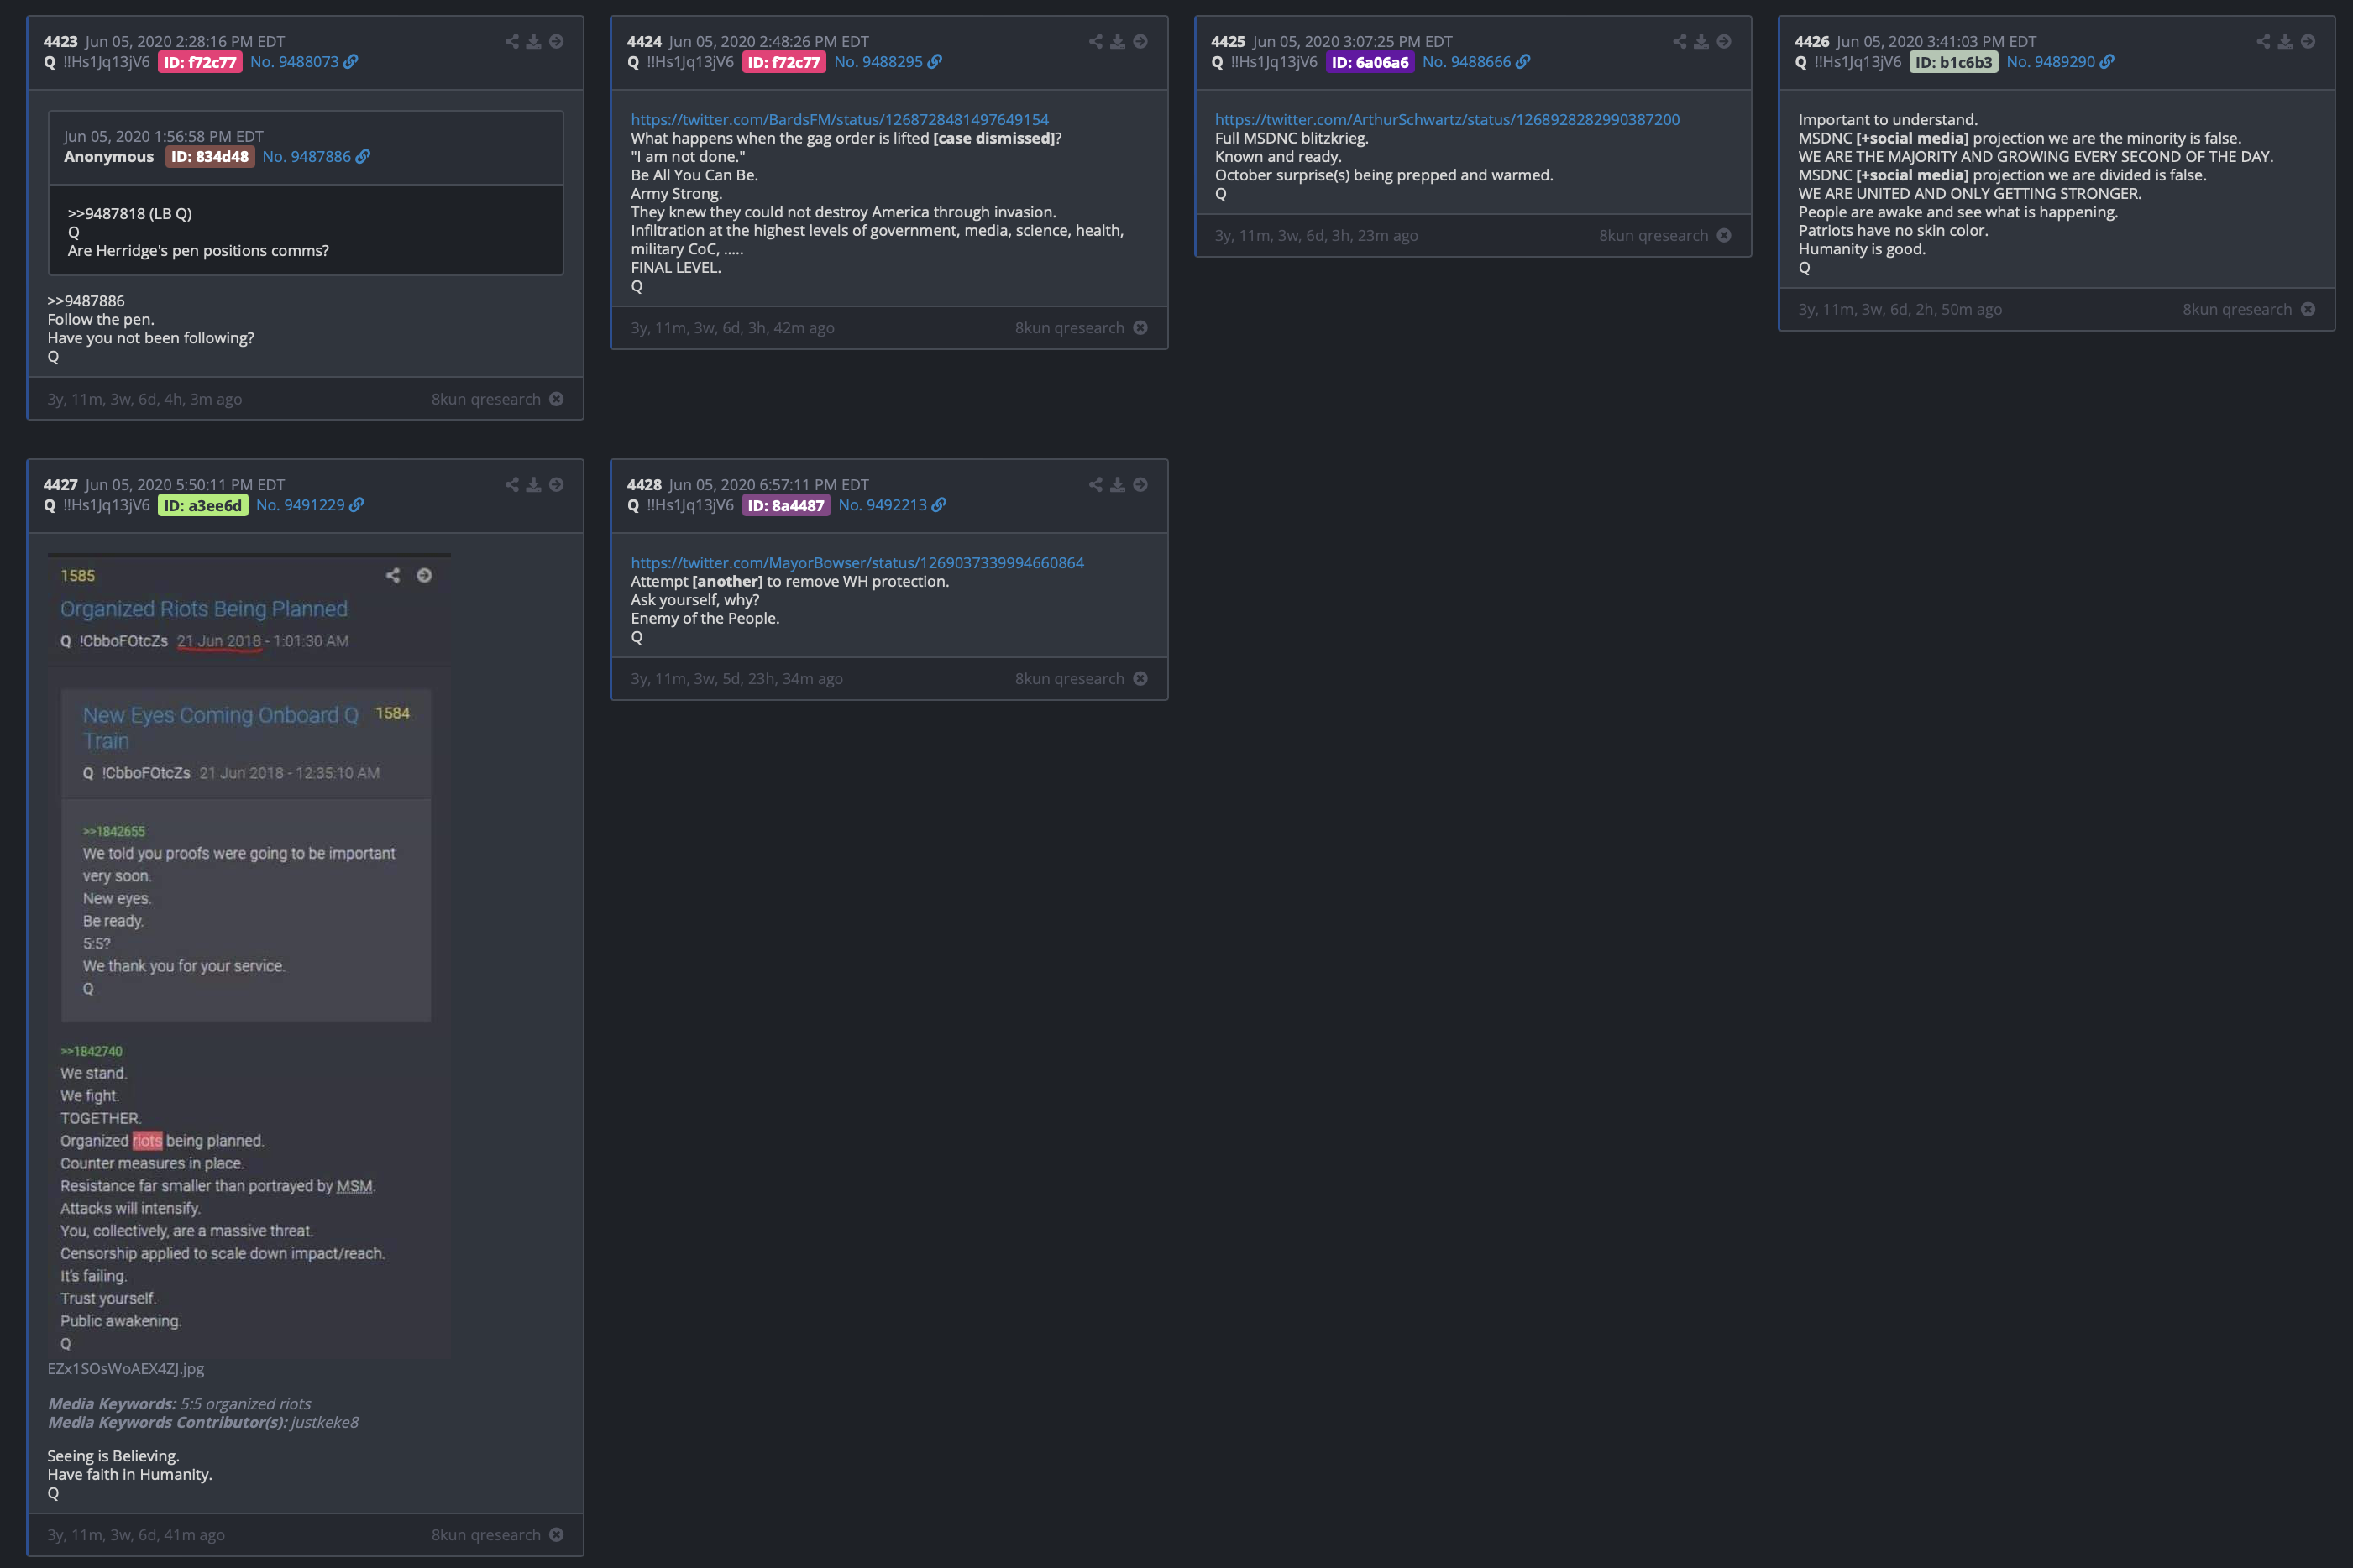Open post No. 9489290 link

(2051, 62)
